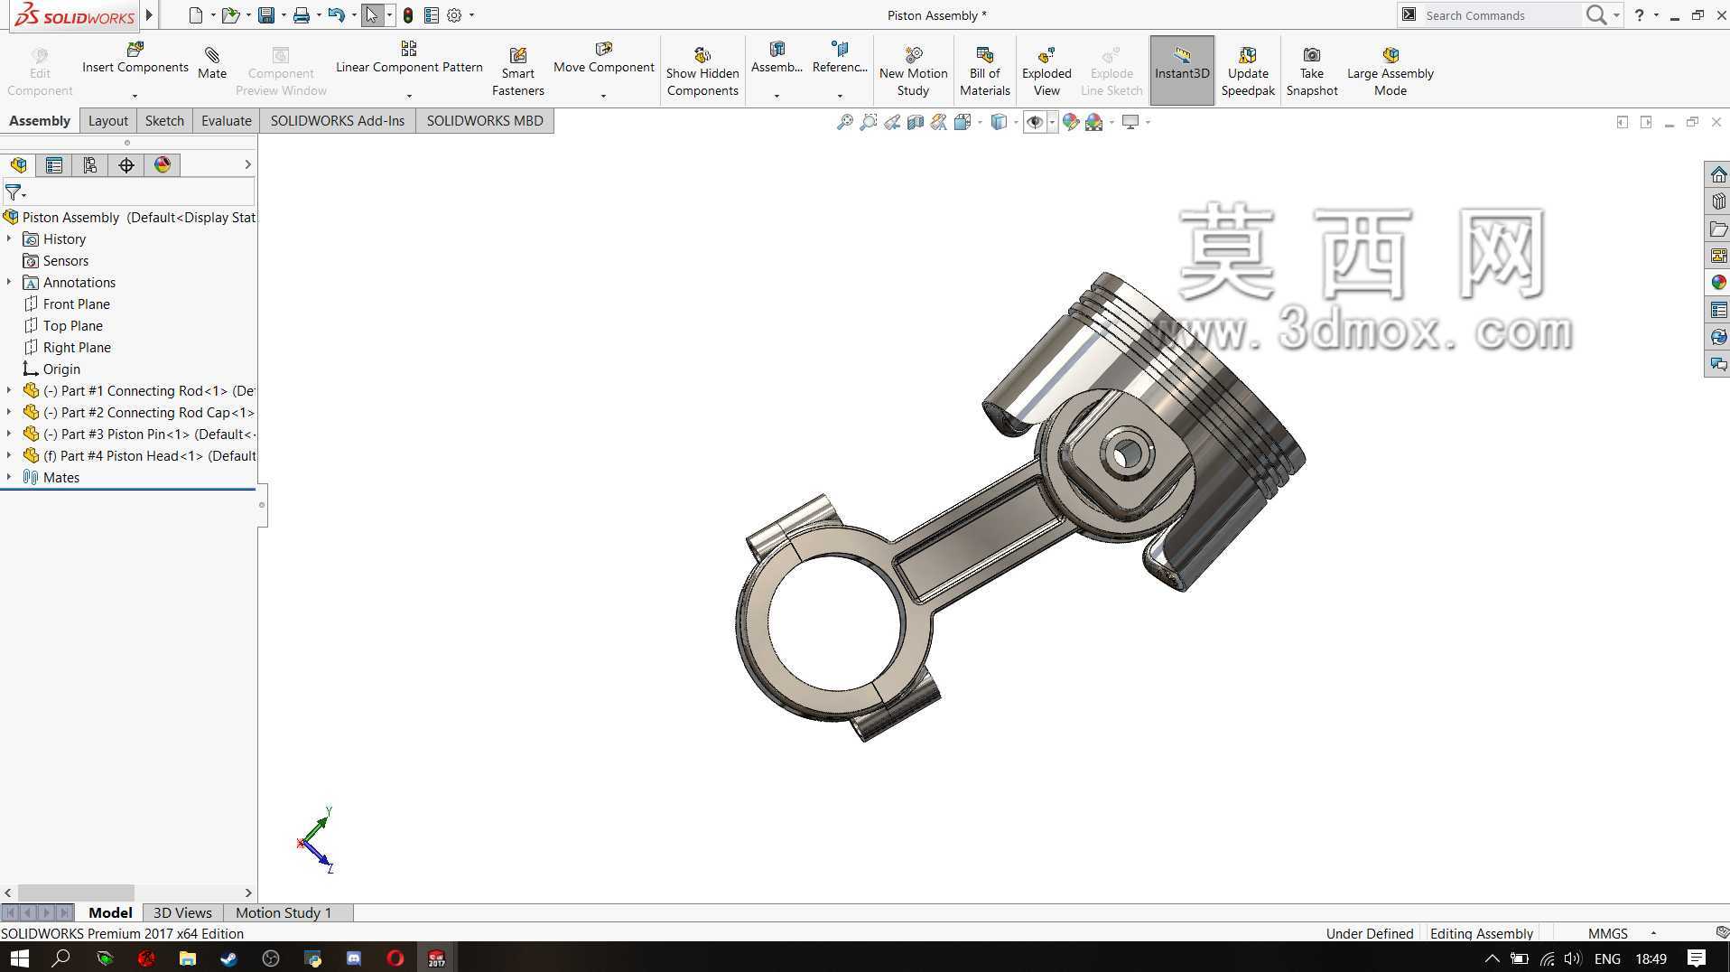Viewport: 1730px width, 972px height.
Task: Select Origin in the tree
Action: tap(51, 369)
